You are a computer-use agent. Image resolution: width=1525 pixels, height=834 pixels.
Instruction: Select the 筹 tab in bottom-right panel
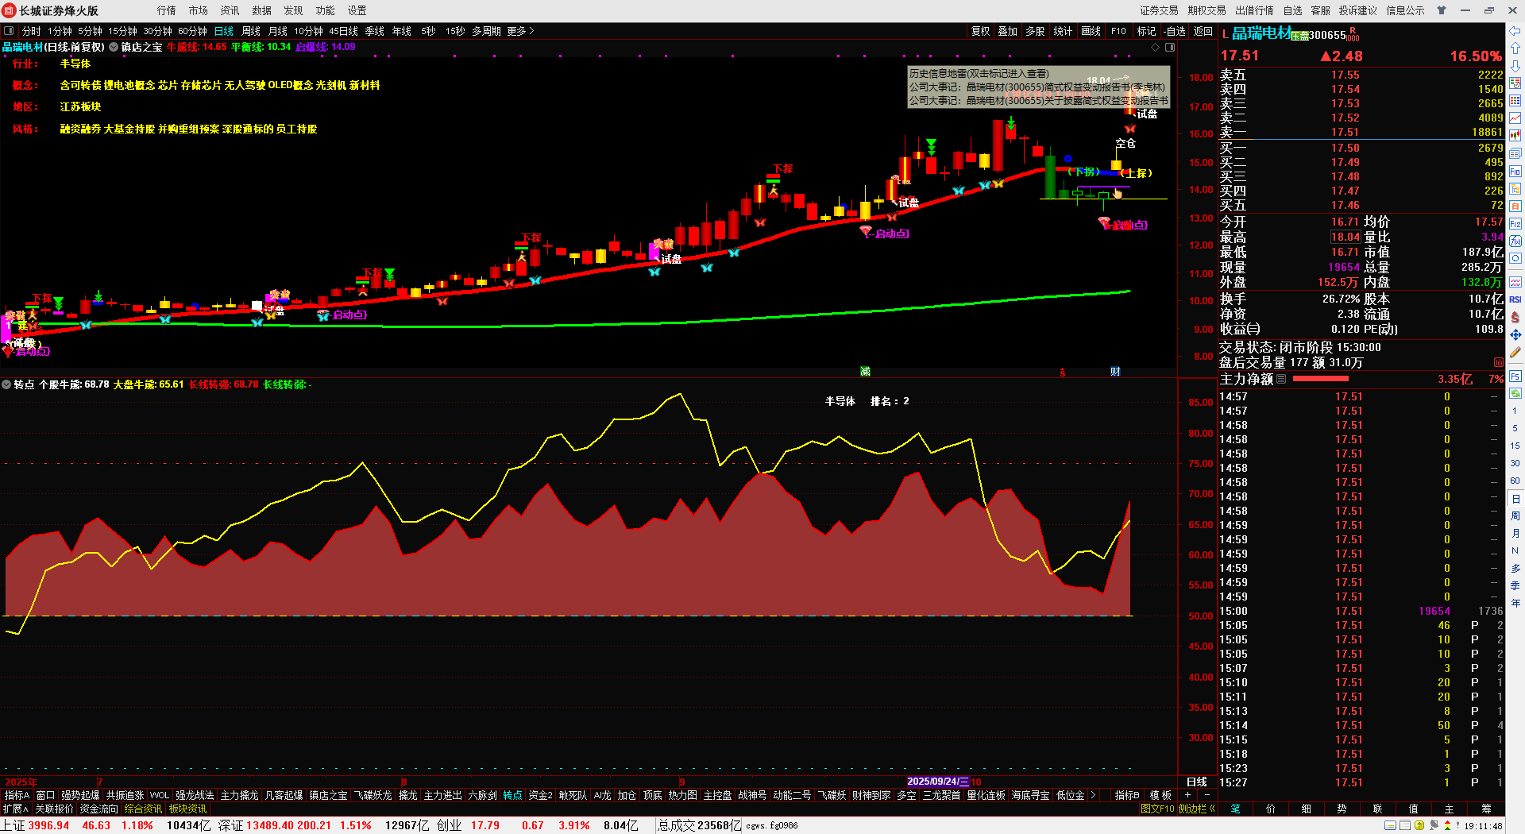pos(1486,809)
